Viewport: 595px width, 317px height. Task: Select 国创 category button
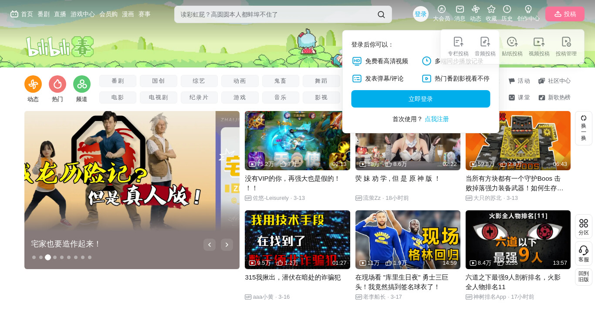click(159, 81)
